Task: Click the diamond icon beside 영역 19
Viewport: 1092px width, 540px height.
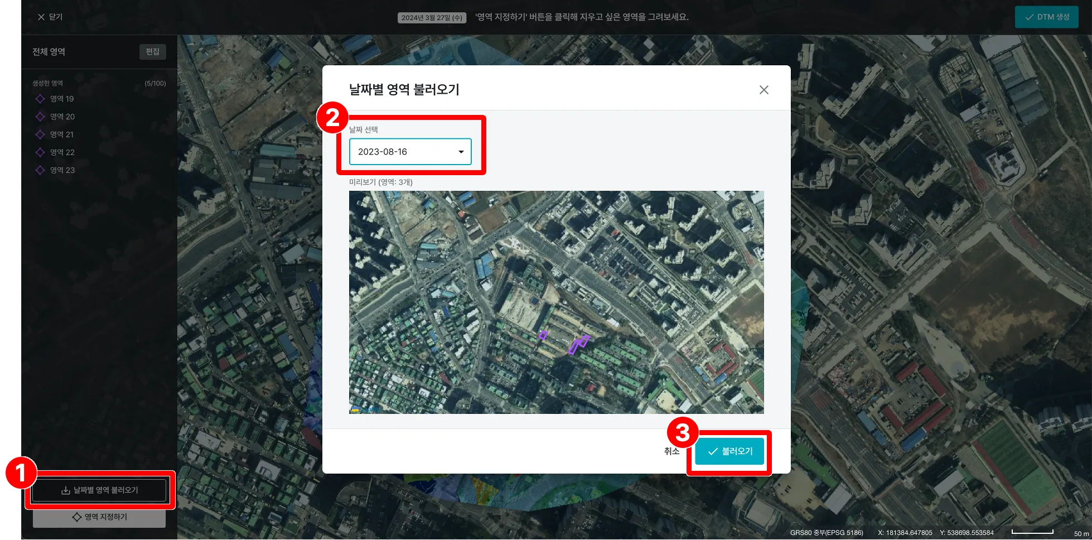Action: 40,99
